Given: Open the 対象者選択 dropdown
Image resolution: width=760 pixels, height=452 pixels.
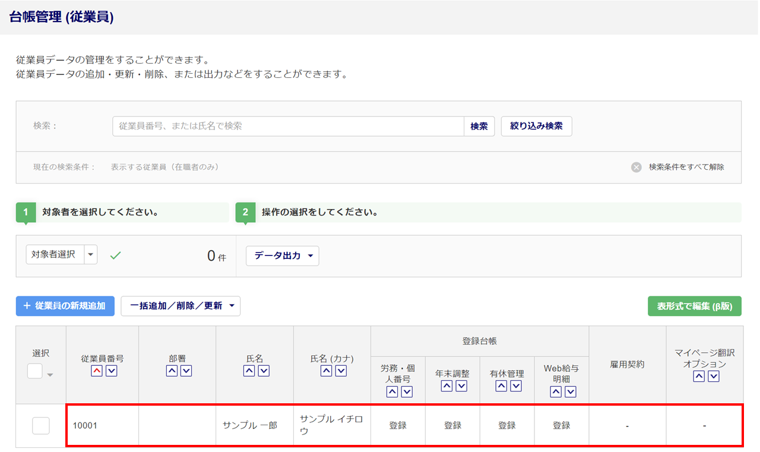Looking at the screenshot, I should pos(91,255).
